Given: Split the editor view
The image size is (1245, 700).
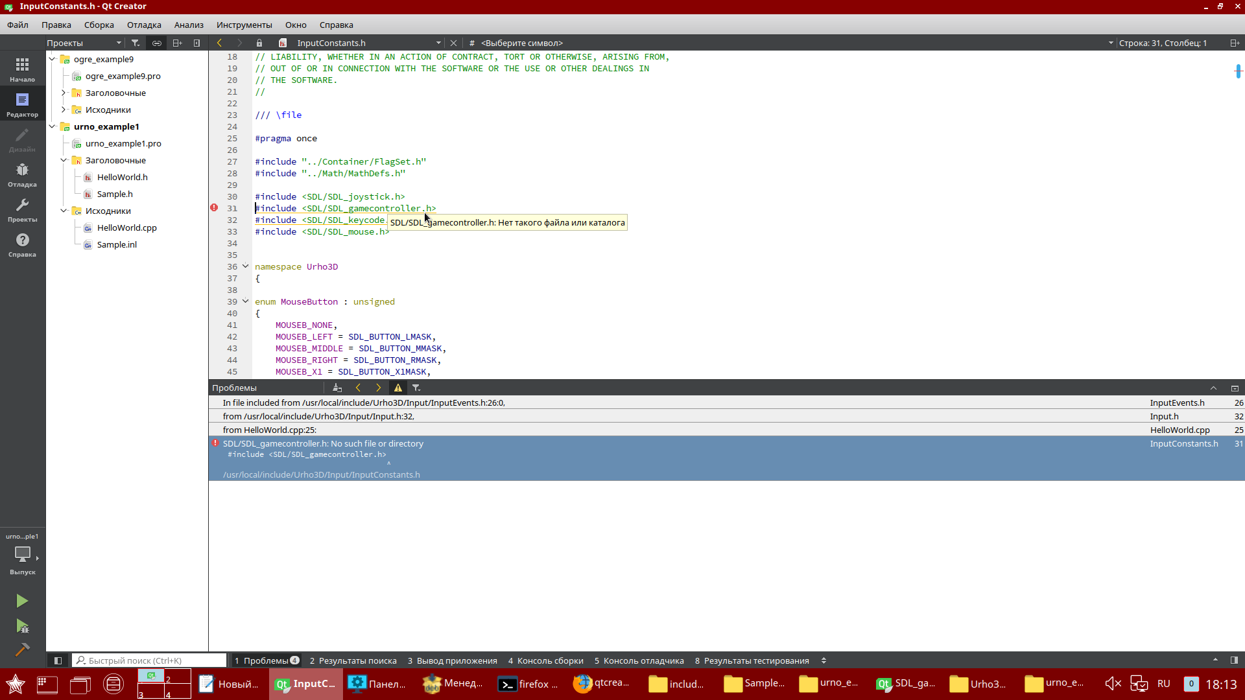Looking at the screenshot, I should point(1235,43).
